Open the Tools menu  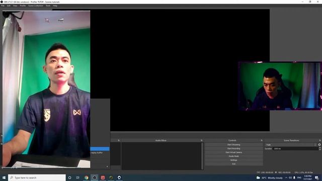pyautogui.click(x=48, y=6)
